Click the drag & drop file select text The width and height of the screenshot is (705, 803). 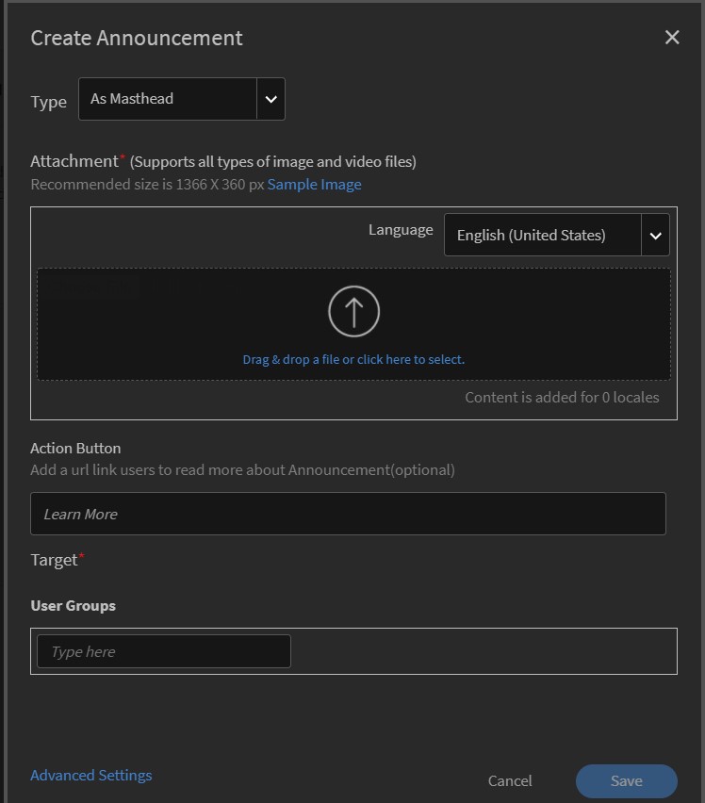(353, 359)
